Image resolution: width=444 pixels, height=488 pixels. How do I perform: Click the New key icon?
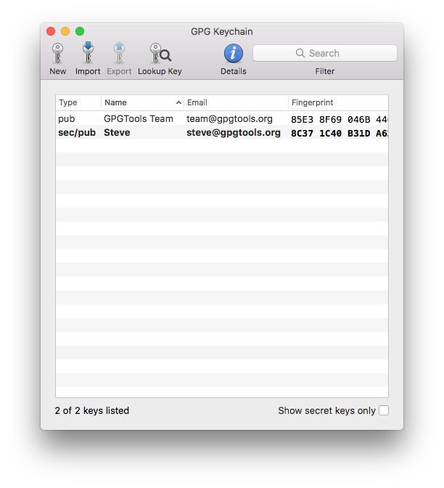[57, 54]
